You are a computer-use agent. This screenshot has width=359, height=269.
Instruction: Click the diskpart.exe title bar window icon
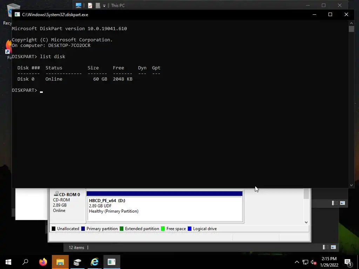(18, 14)
